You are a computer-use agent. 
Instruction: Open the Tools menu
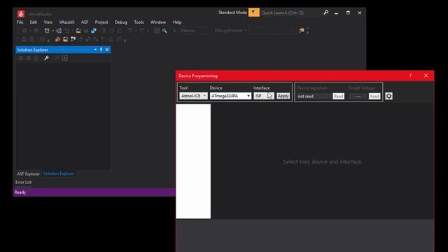(x=139, y=22)
